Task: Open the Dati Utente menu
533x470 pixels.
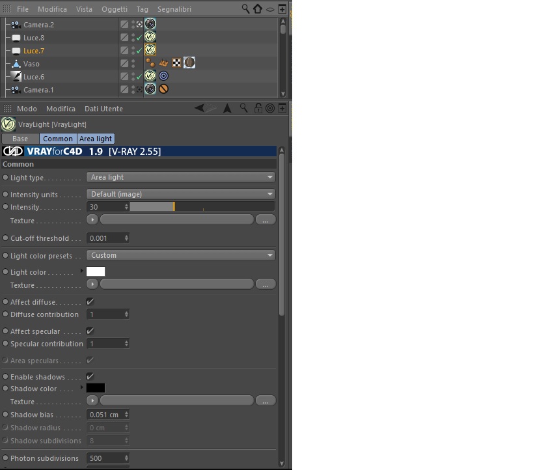Action: point(103,109)
